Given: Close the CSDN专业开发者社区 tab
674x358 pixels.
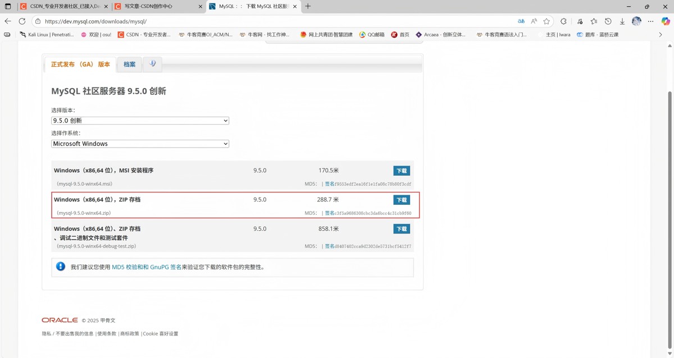Looking at the screenshot, I should 107,7.
